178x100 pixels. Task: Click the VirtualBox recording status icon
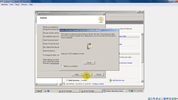pyautogui.click(x=167, y=99)
